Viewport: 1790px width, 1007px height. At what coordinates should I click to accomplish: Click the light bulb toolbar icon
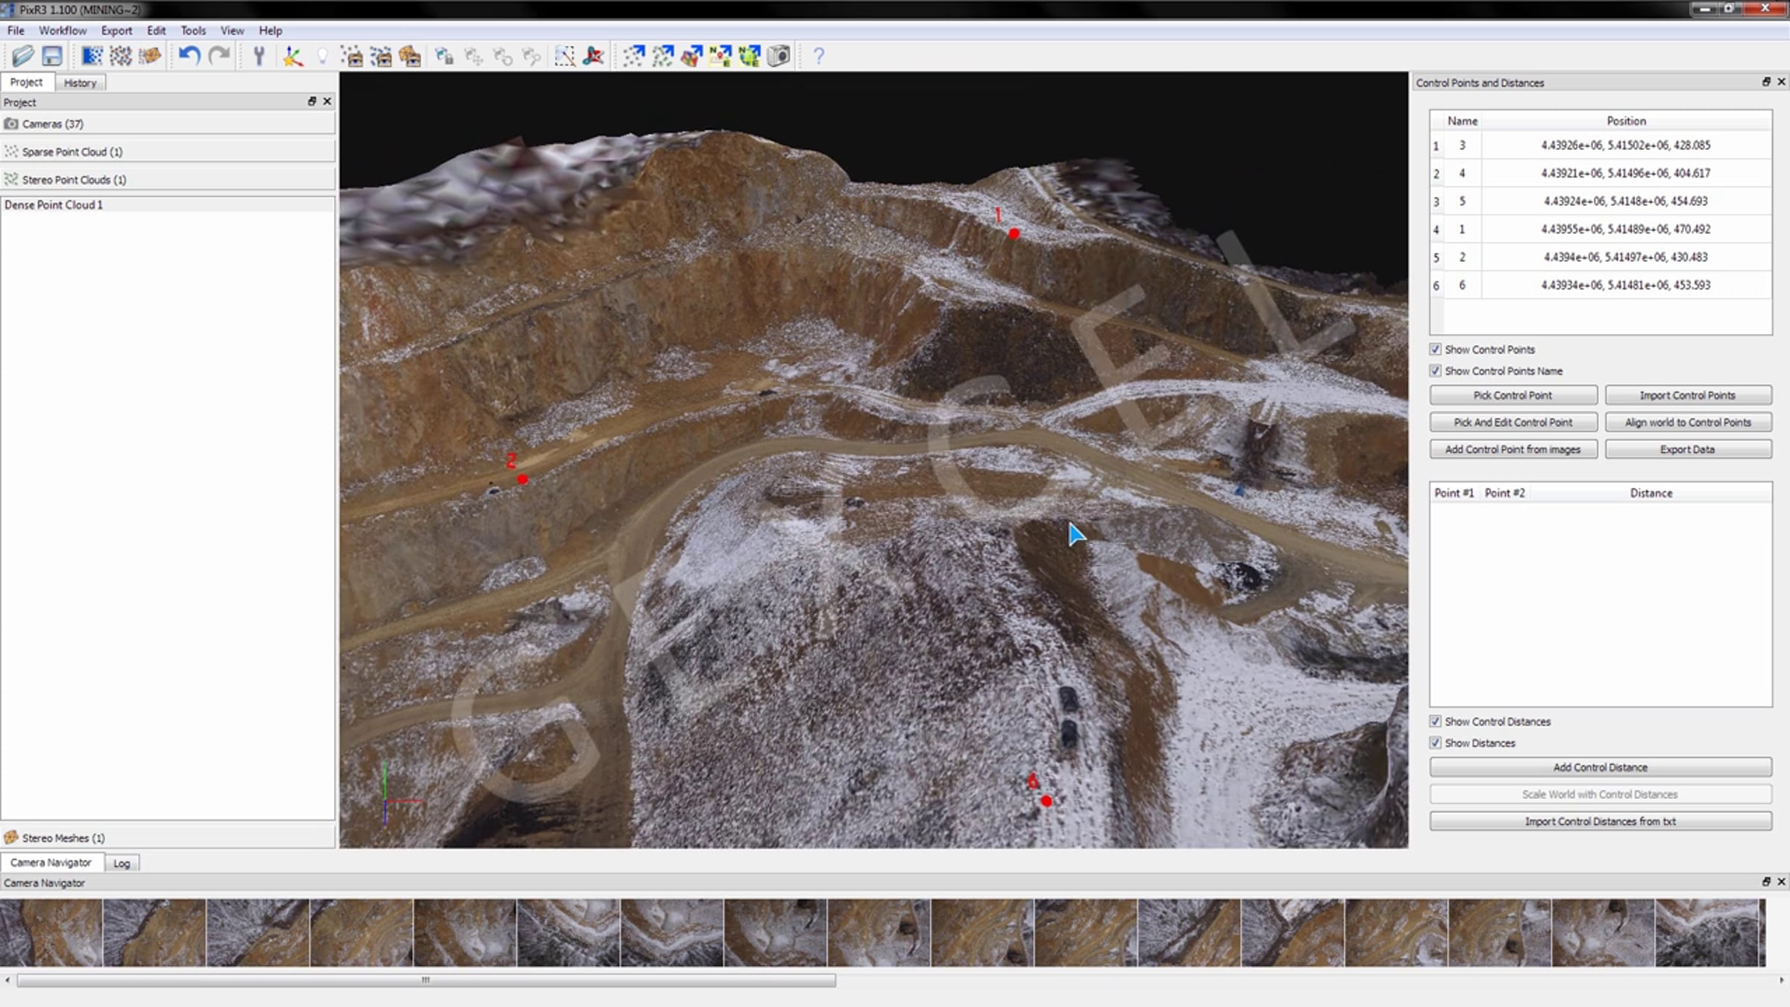point(322,56)
